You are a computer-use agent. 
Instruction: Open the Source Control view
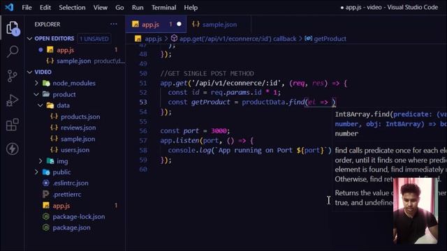coord(13,76)
